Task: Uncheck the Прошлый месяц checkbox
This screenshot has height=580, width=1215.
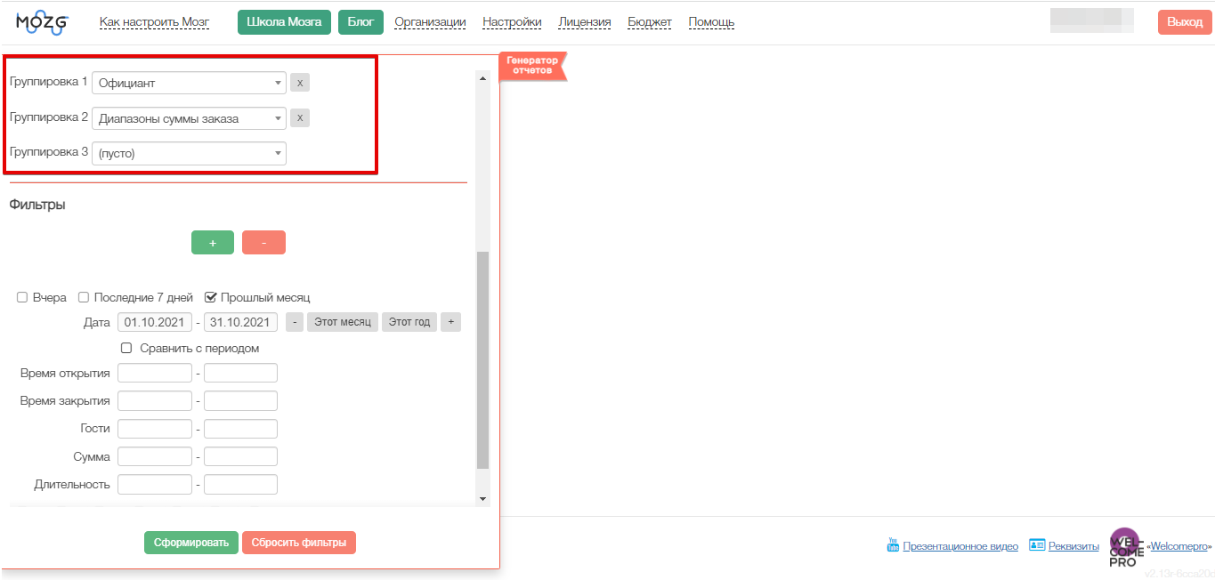Action: 211,298
